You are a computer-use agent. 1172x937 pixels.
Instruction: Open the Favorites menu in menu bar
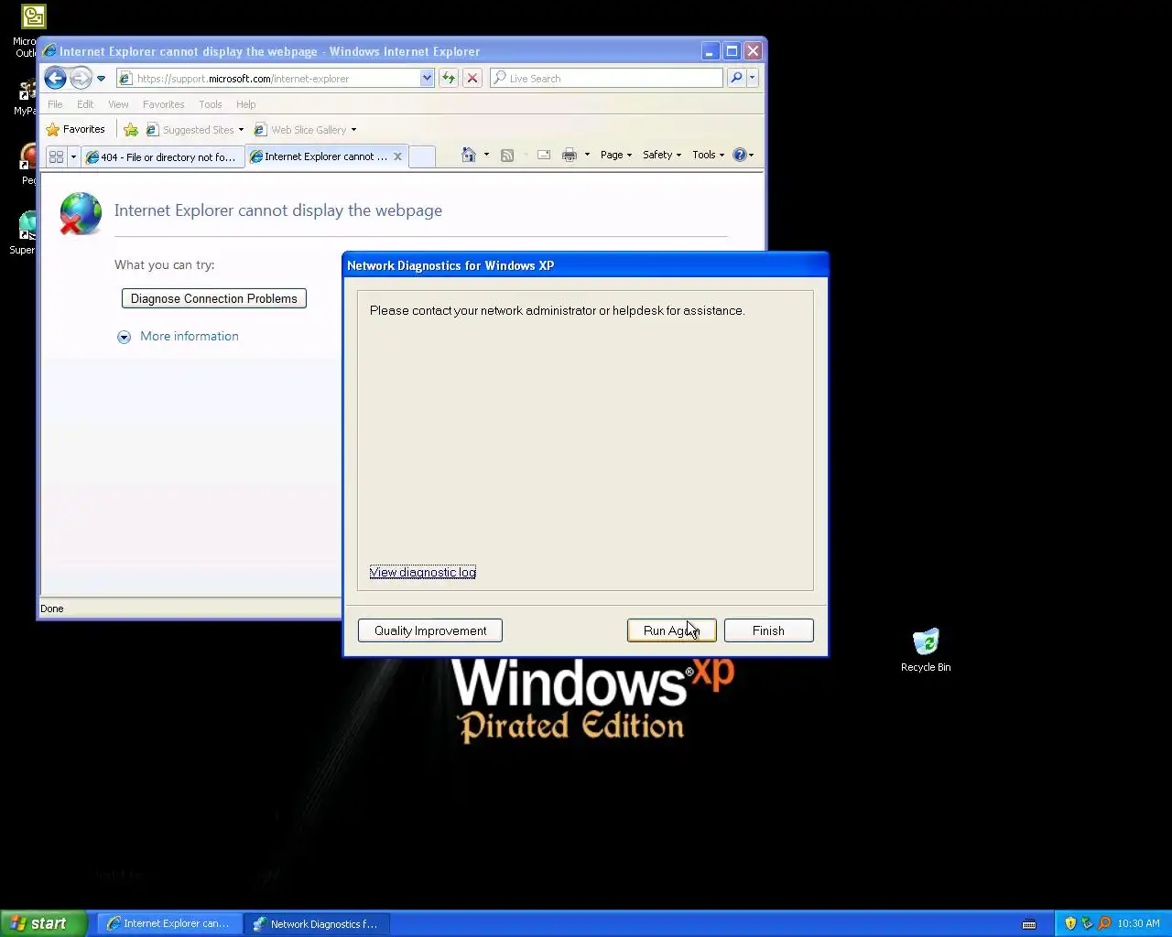pyautogui.click(x=163, y=104)
